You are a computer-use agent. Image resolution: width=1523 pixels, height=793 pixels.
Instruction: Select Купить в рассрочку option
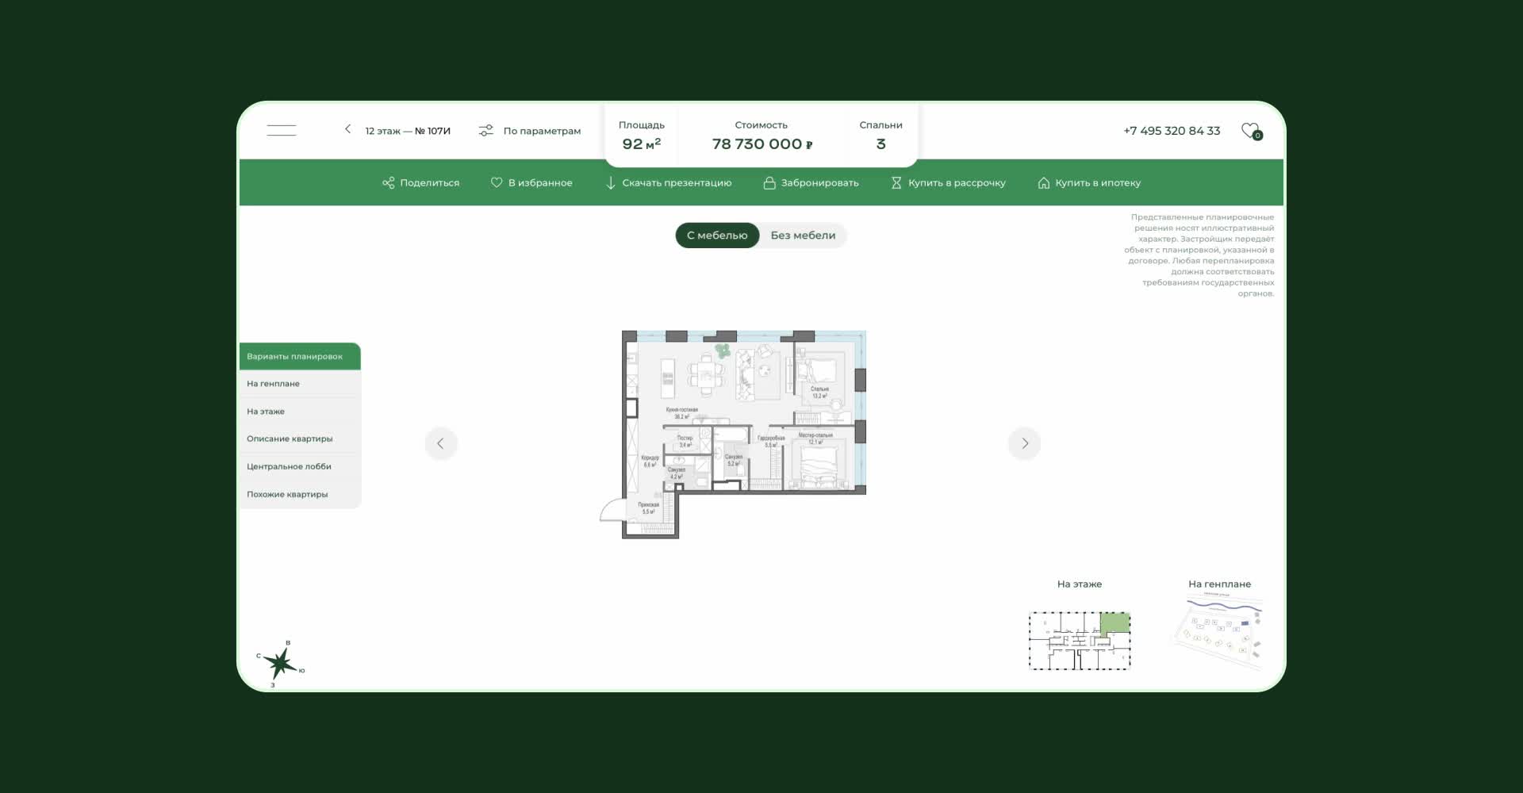[948, 183]
